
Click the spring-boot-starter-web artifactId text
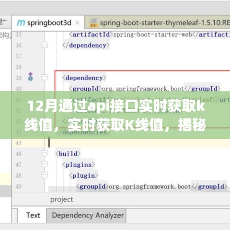[152, 34]
